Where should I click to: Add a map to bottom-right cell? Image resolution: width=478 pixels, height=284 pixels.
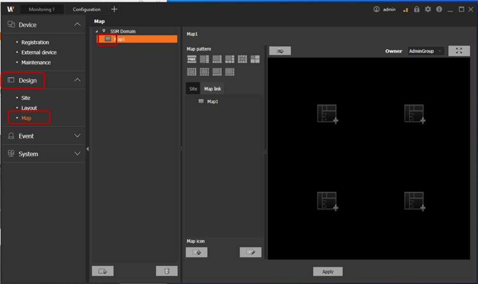coord(414,201)
